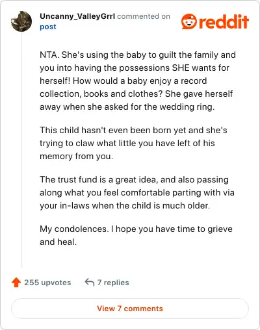Click the orange upvote arrow icon

point(16,283)
